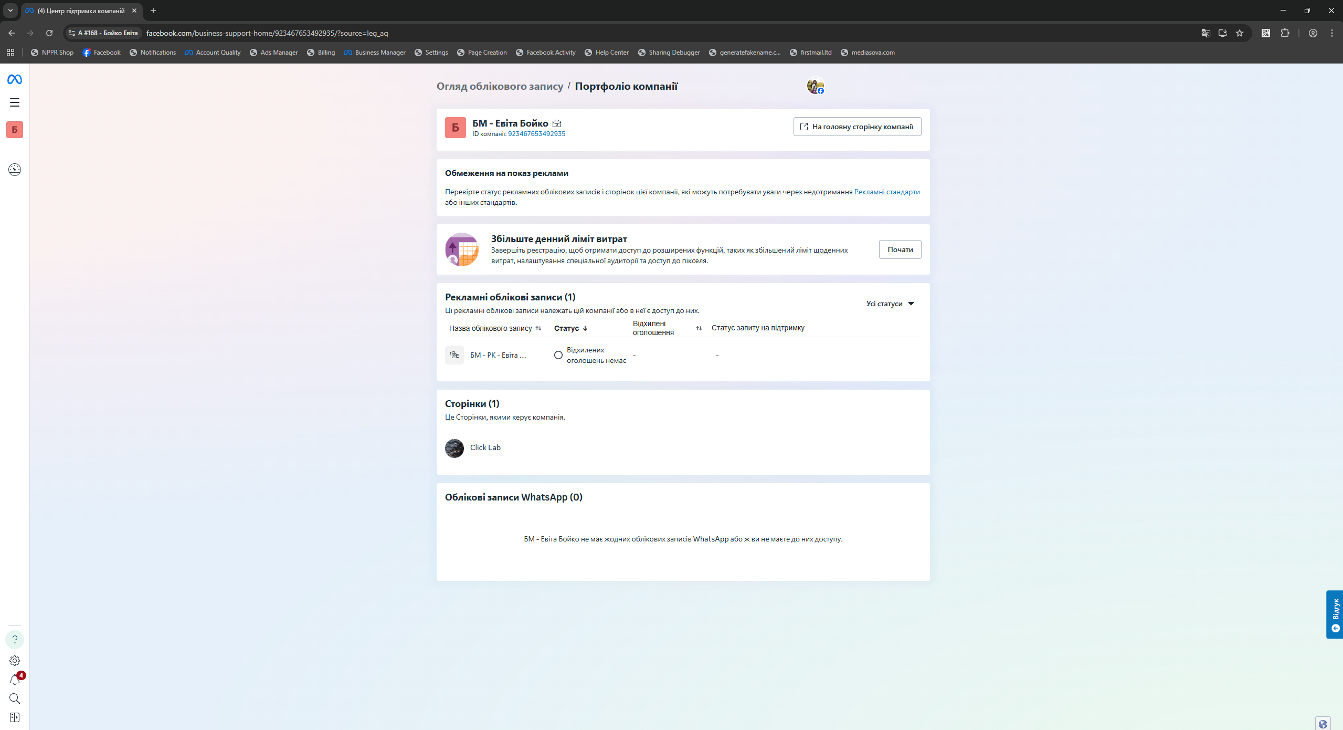Click the sidebar search magnifier
1343x730 pixels.
coord(15,698)
